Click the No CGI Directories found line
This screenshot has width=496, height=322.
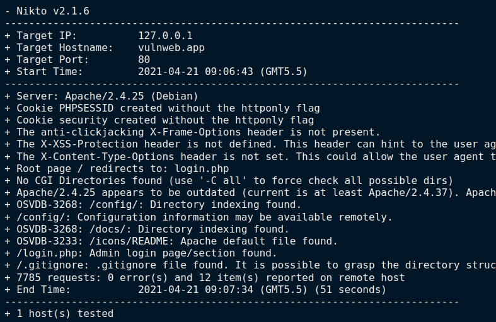coord(229,181)
